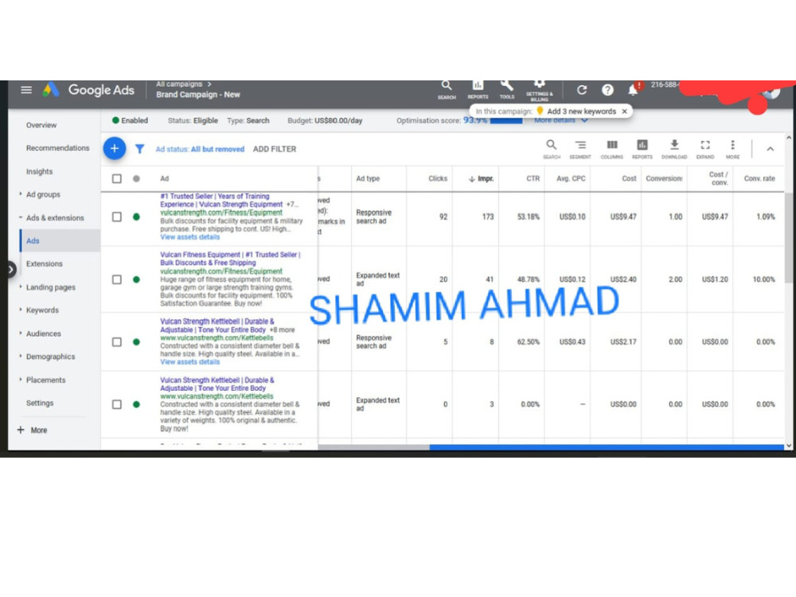Expand the Audiences section
The width and height of the screenshot is (796, 597).
tap(21, 333)
